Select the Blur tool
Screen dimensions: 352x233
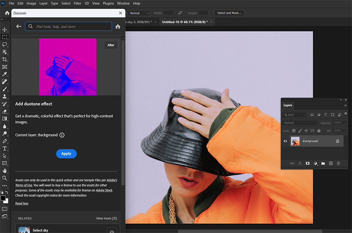[x=5, y=126]
